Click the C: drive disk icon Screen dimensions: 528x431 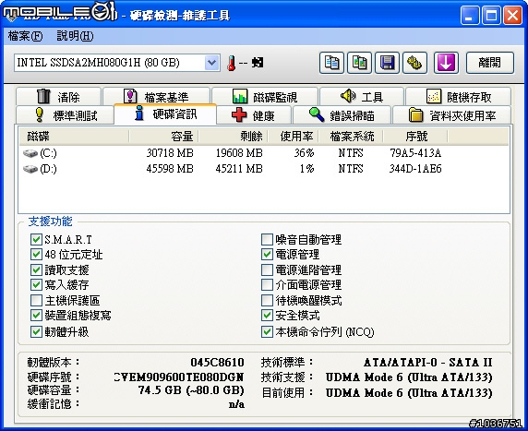point(30,153)
